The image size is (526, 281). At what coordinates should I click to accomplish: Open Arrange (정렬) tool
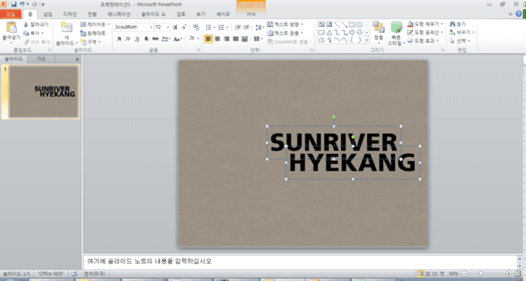(x=379, y=33)
